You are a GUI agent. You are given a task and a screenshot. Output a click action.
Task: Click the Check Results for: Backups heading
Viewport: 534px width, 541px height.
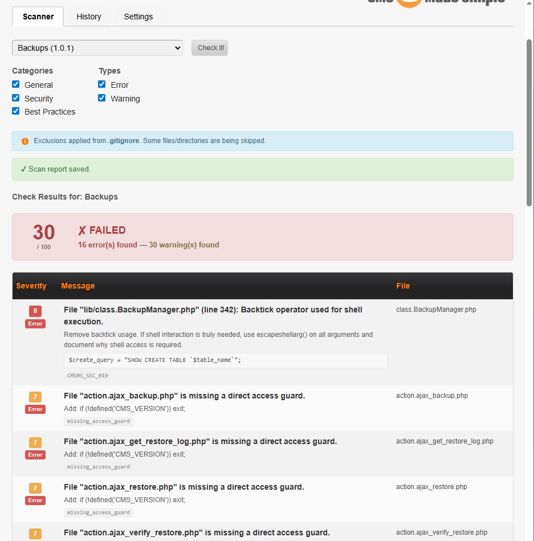pyautogui.click(x=65, y=197)
